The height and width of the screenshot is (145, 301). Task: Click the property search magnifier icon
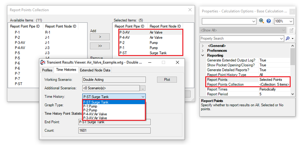click(x=288, y=38)
